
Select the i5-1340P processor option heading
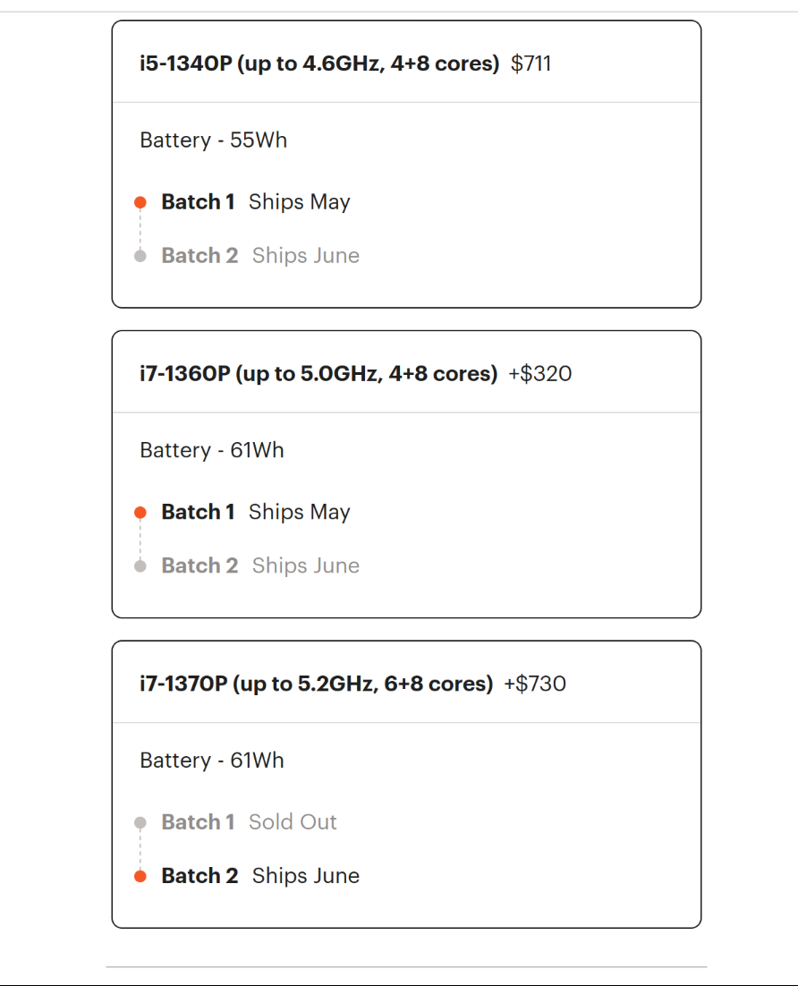318,64
